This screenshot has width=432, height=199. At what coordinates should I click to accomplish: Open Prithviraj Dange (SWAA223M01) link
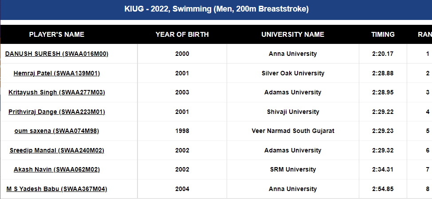tap(57, 112)
